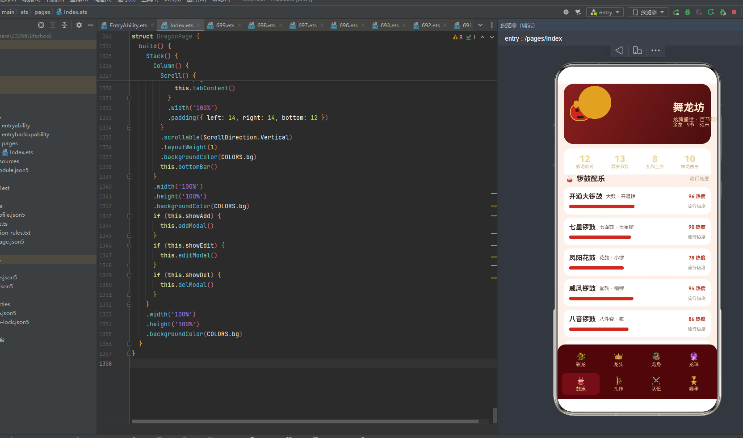Image resolution: width=743 pixels, height=438 pixels.
Task: Click editor horizontal scrollbar
Action: coord(305,421)
